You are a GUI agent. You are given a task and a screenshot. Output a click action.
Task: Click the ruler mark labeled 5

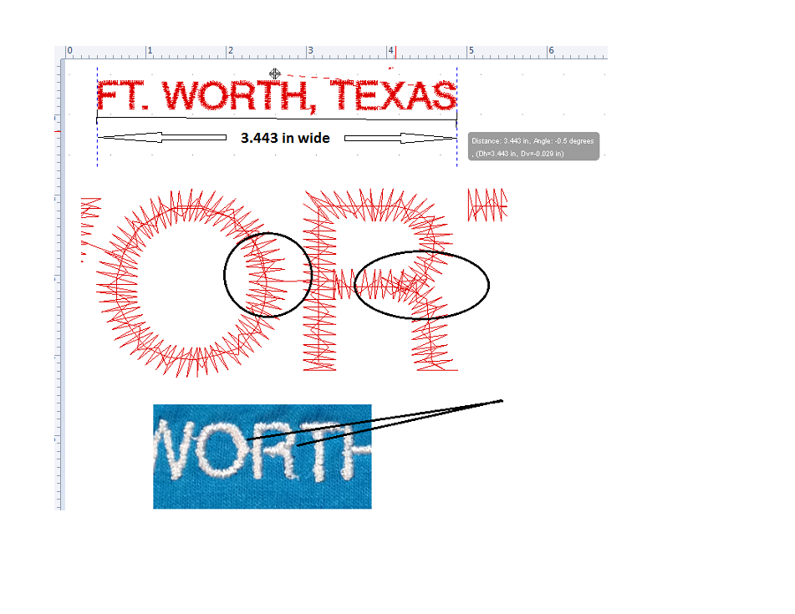(x=471, y=50)
